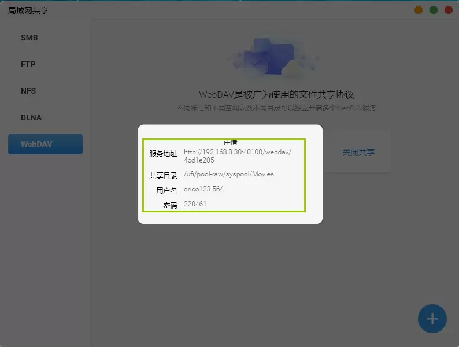
Task: Go to the DLNA tab
Action: point(31,117)
